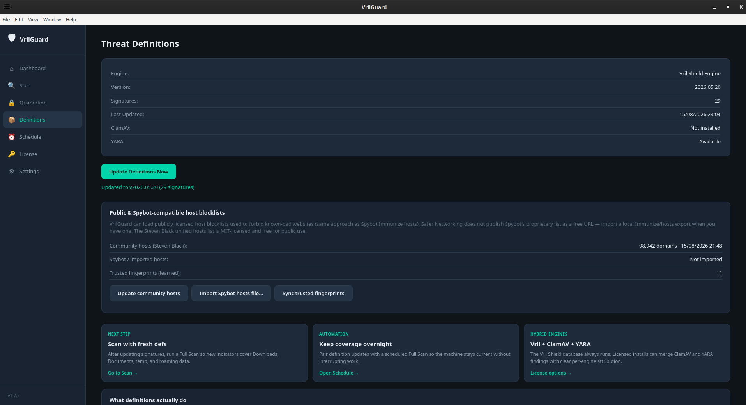The height and width of the screenshot is (405, 746).
Task: Click the ClamAV Not installed status
Action: 705,128
